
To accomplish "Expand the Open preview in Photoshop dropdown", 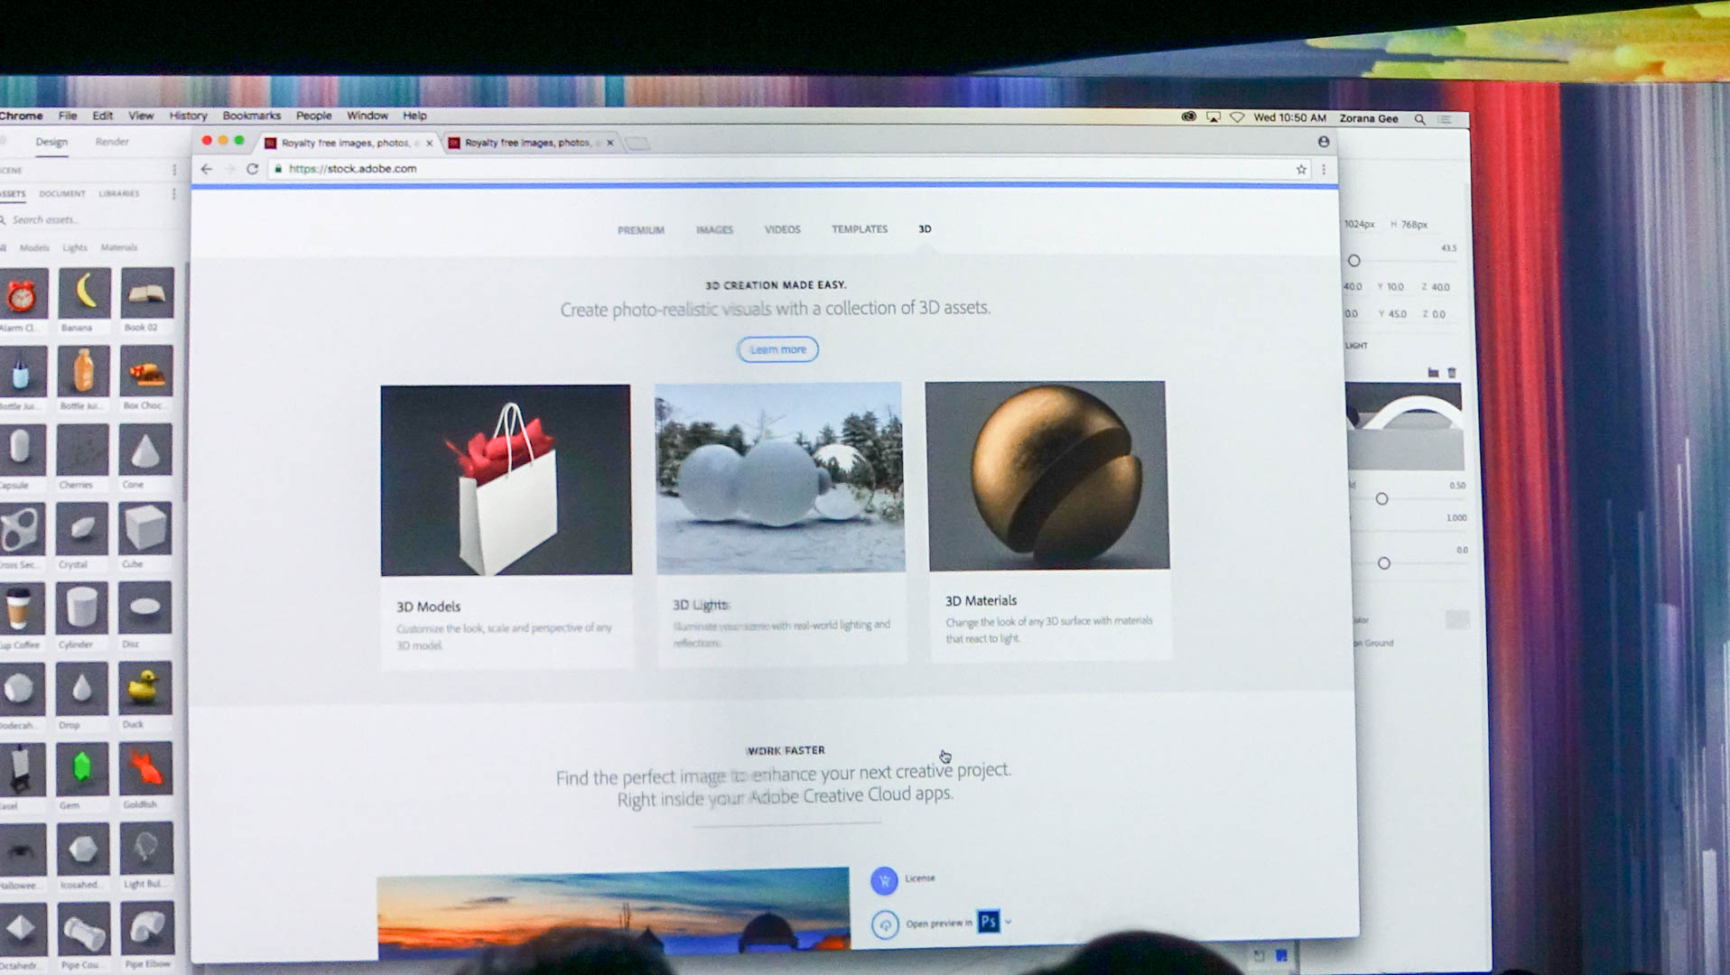I will [x=1009, y=922].
